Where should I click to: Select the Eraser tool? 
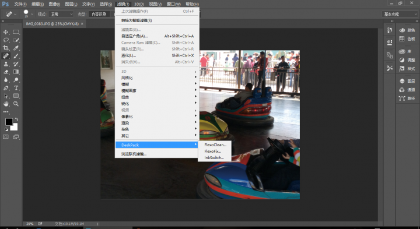pyautogui.click(x=6, y=72)
